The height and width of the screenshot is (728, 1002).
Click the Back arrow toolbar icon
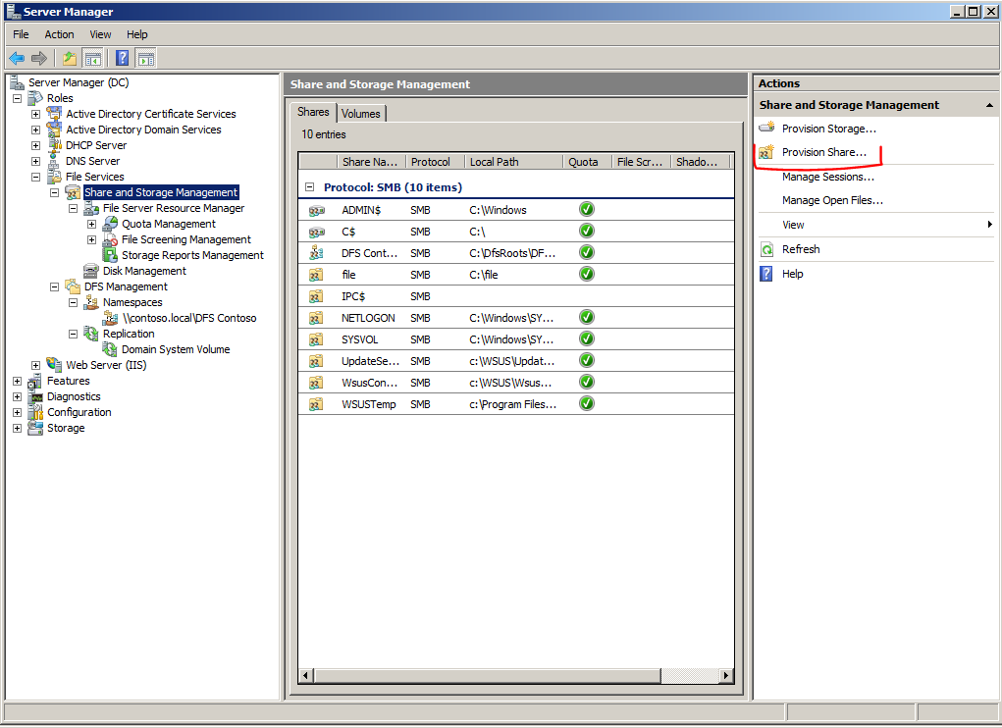(18, 59)
